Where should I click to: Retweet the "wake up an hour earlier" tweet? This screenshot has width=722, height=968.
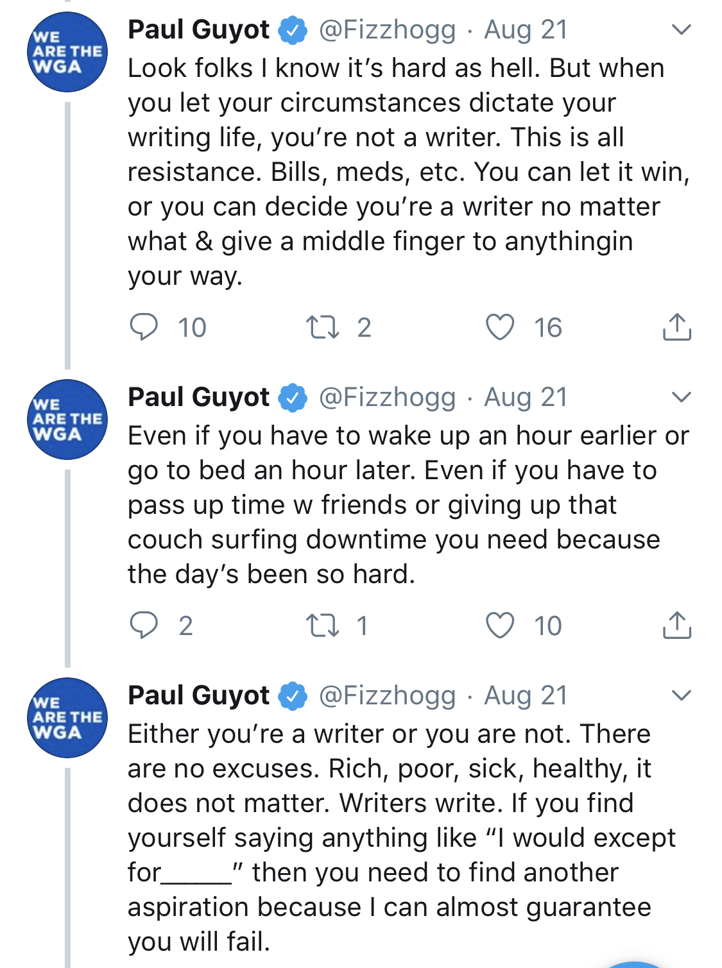point(322,625)
